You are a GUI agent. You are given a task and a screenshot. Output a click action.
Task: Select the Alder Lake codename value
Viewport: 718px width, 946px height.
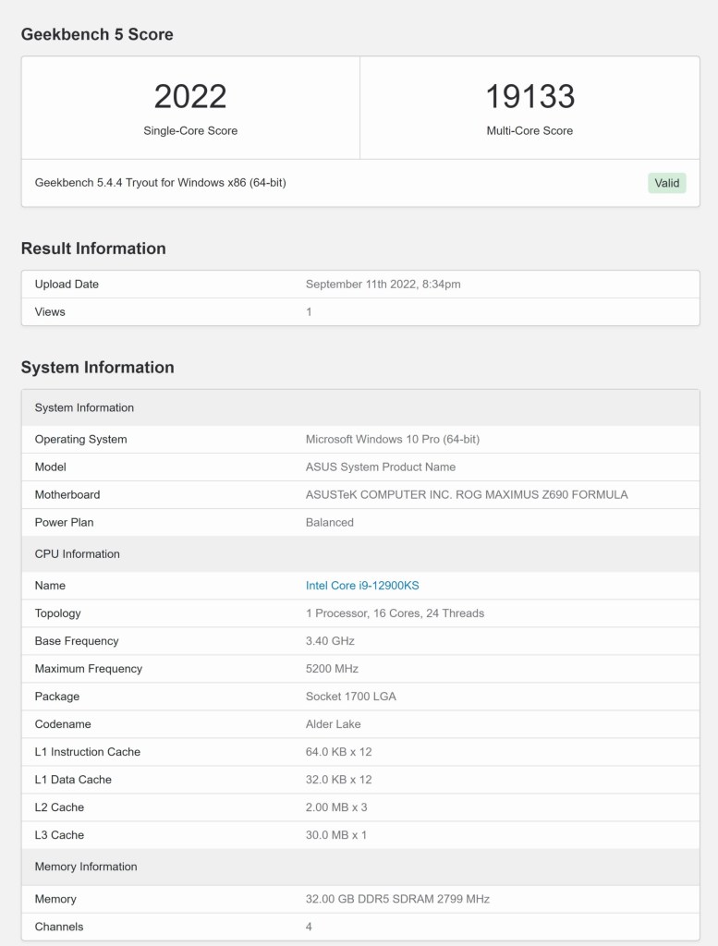[x=333, y=724]
